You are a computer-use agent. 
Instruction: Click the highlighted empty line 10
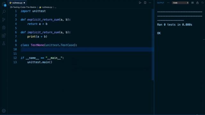tap(86, 50)
